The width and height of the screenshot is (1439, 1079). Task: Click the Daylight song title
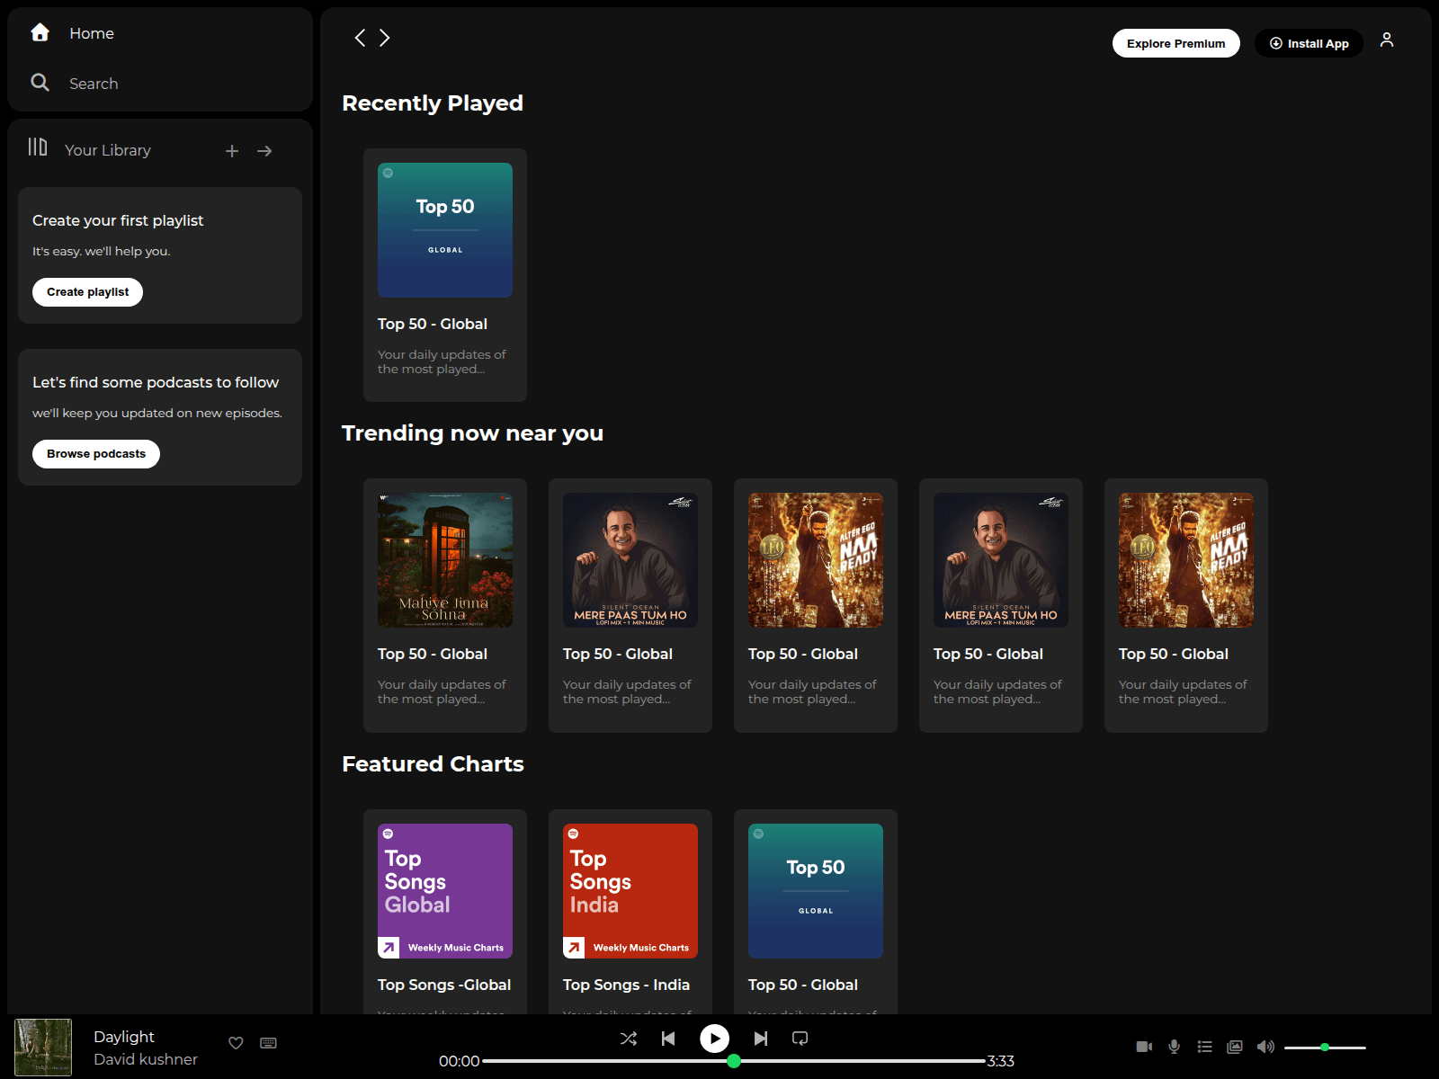coord(124,1037)
